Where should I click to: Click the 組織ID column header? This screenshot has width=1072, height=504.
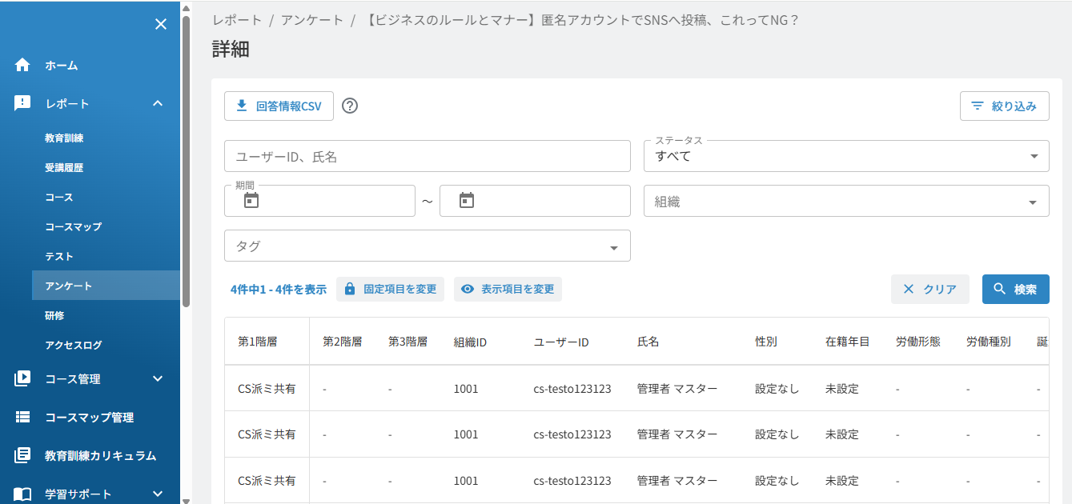[470, 342]
